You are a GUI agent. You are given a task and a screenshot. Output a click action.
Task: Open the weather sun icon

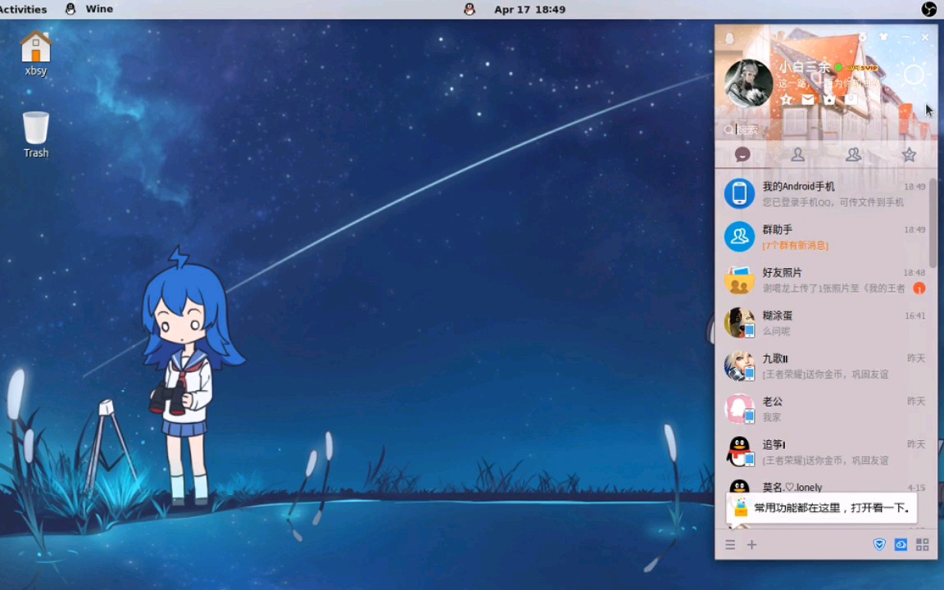coord(914,75)
